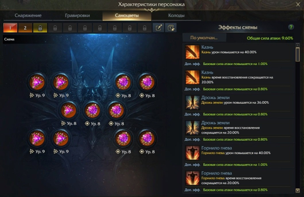Click scrollbar down arrow in effects list
The height and width of the screenshot is (197, 304).
click(x=298, y=191)
